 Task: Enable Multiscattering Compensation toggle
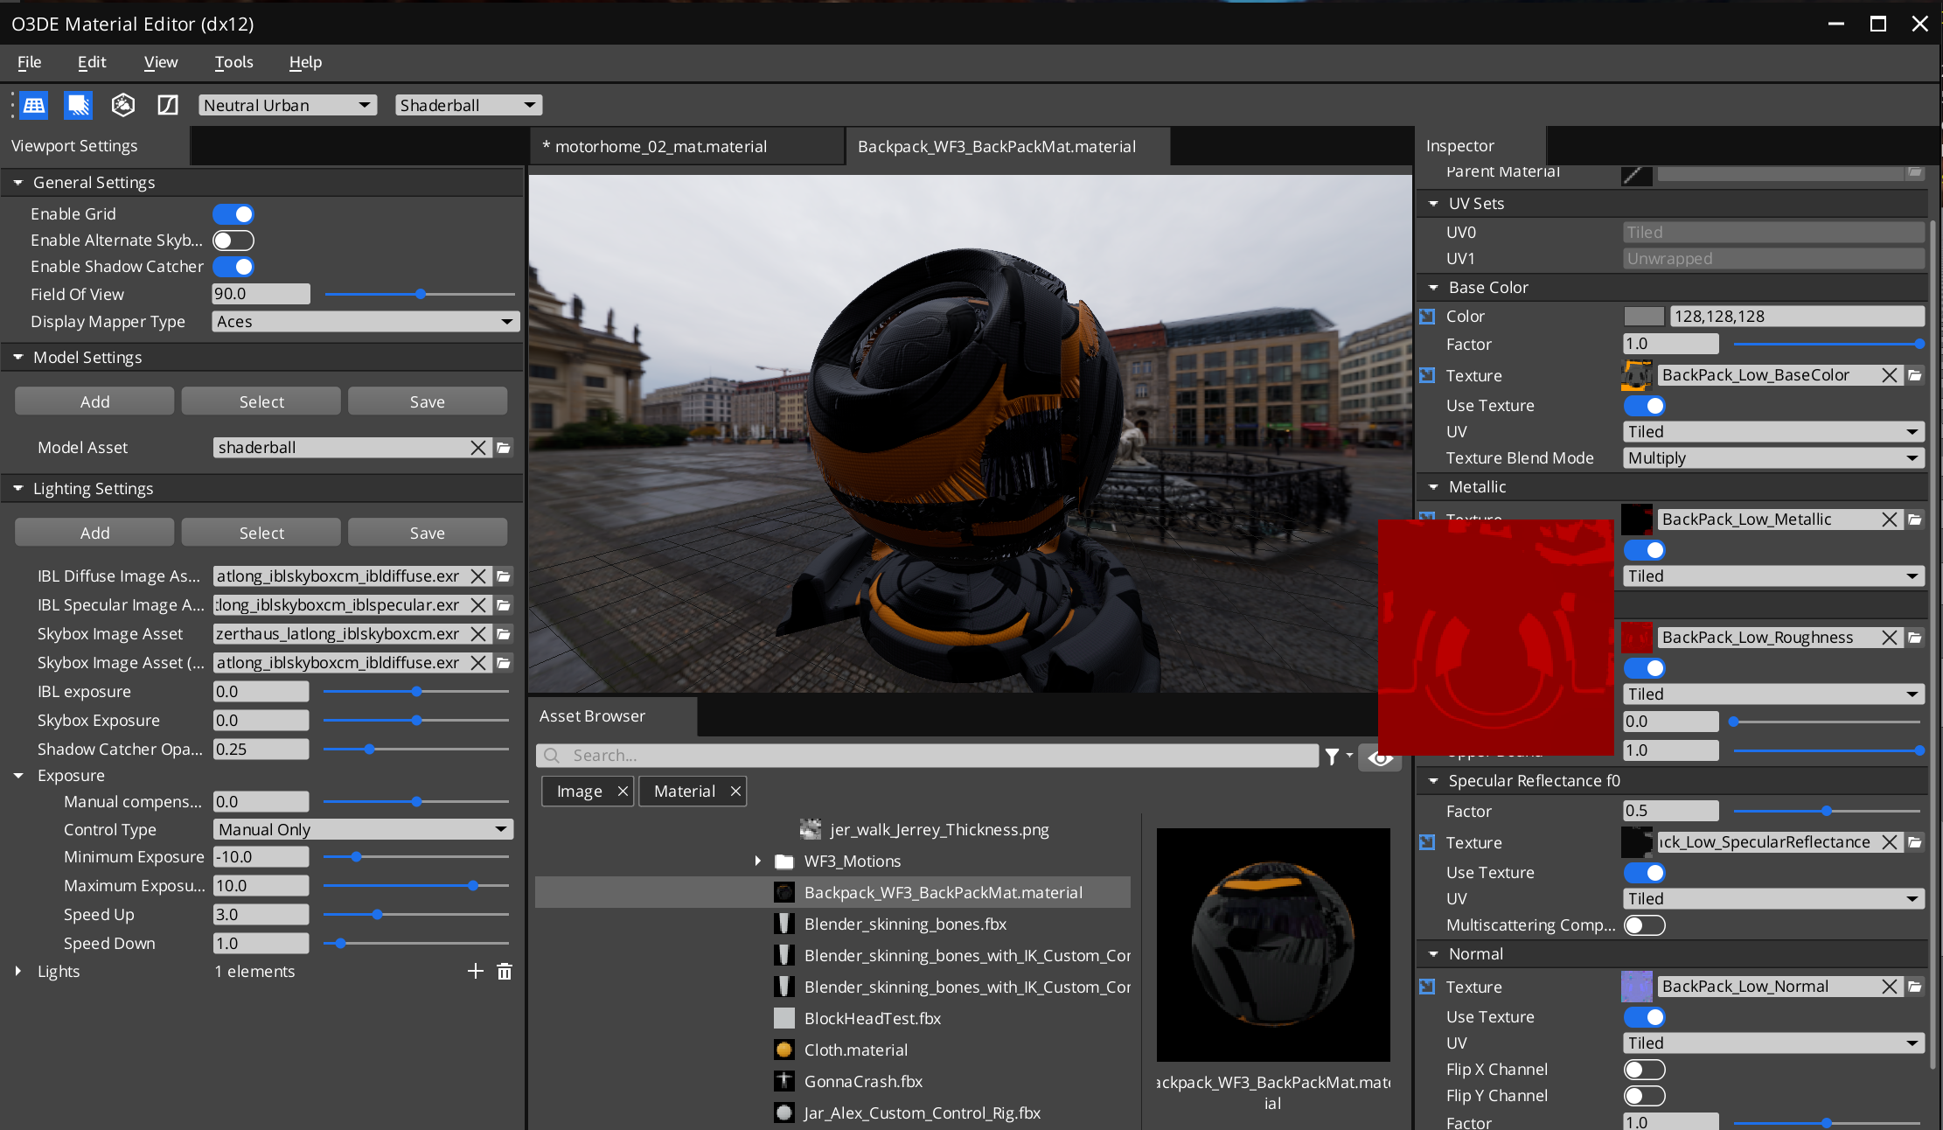(x=1645, y=925)
